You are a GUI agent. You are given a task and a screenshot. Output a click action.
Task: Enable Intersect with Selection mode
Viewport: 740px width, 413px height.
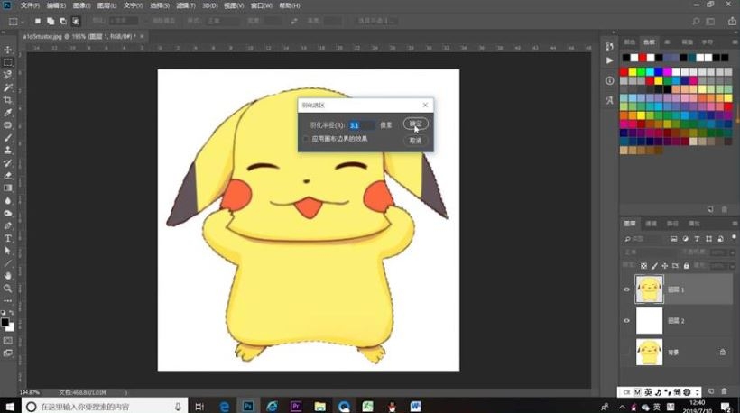[x=76, y=22]
